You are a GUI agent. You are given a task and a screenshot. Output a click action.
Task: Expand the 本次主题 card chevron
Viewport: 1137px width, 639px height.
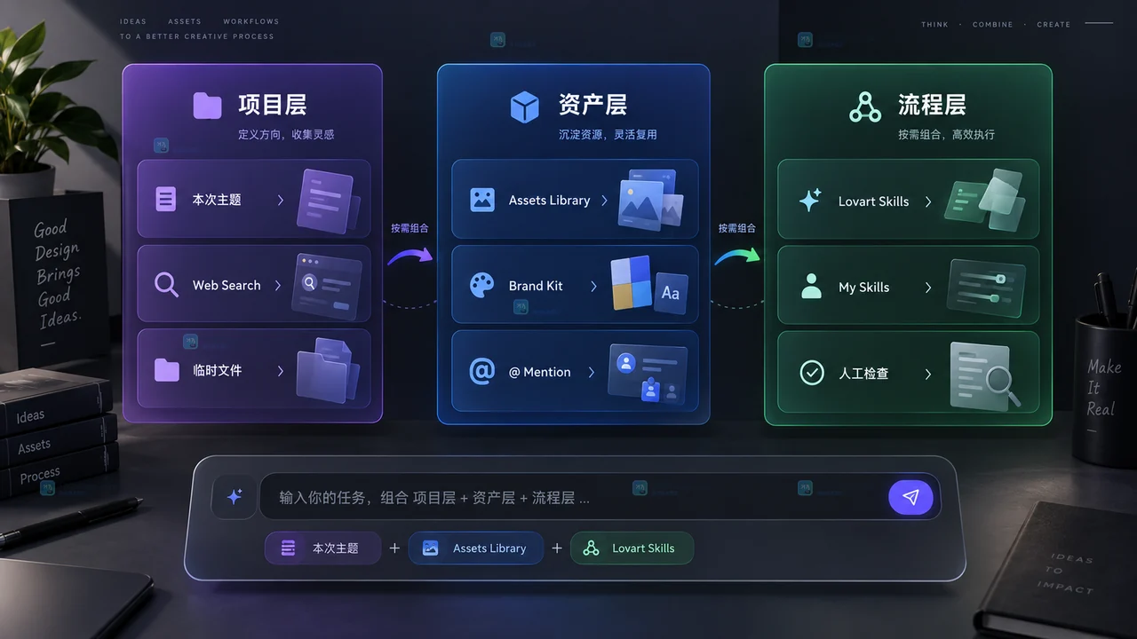point(280,200)
